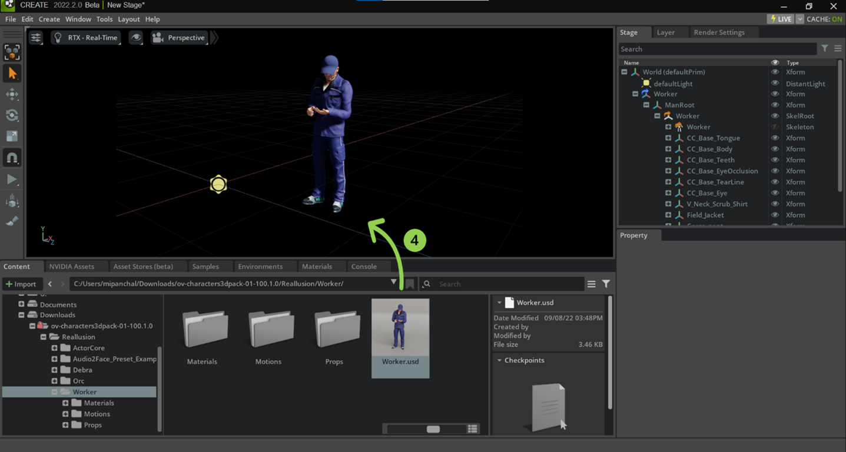Switch to the NVIDIA Assets tab
The width and height of the screenshot is (846, 452).
coord(72,267)
